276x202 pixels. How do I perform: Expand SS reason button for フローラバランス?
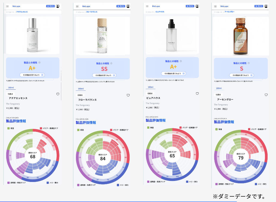pyautogui.click(x=104, y=75)
